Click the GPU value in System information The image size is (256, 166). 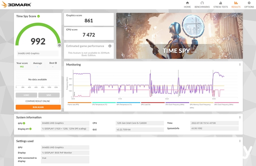pyautogui.click(x=65, y=123)
